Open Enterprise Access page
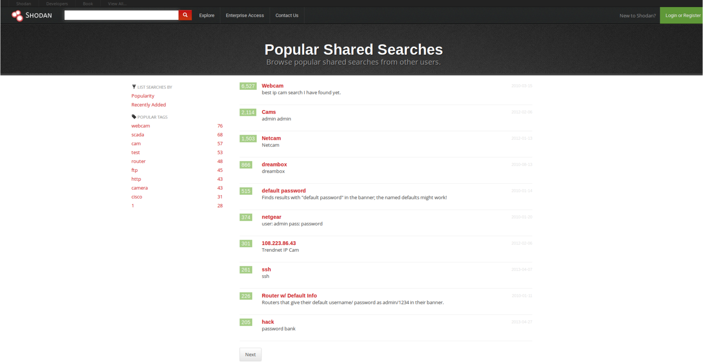The image size is (703, 364). tap(245, 15)
